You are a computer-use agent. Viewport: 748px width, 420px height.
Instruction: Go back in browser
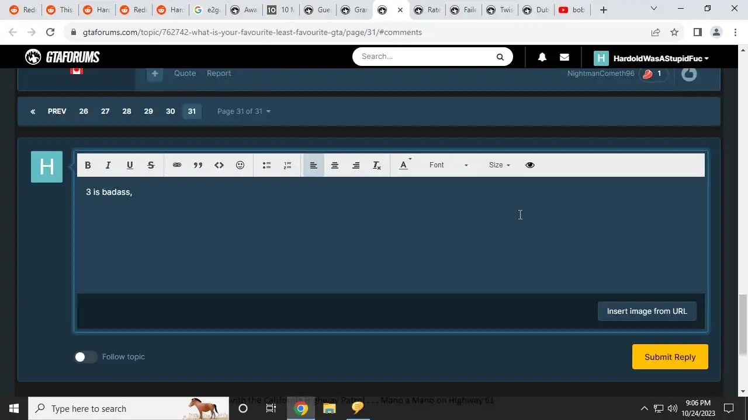13,32
